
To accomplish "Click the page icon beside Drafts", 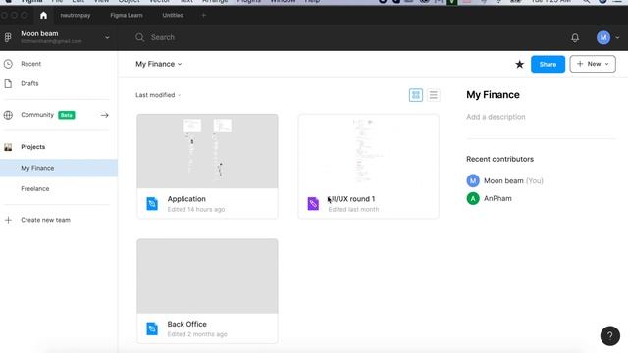I will (x=8, y=83).
